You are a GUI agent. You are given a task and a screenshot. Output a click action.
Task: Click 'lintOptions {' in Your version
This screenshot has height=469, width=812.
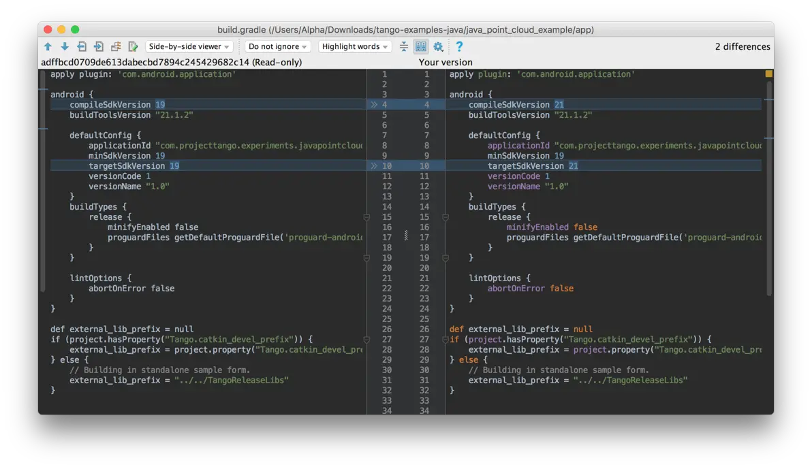click(x=499, y=278)
